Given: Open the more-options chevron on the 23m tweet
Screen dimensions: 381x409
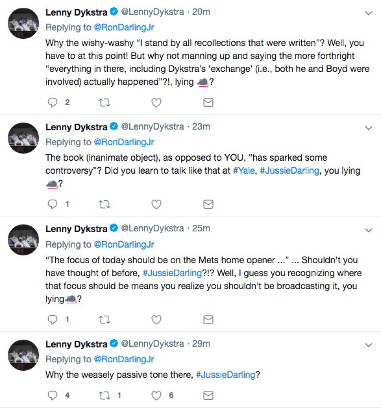Looking at the screenshot, I should tap(369, 128).
